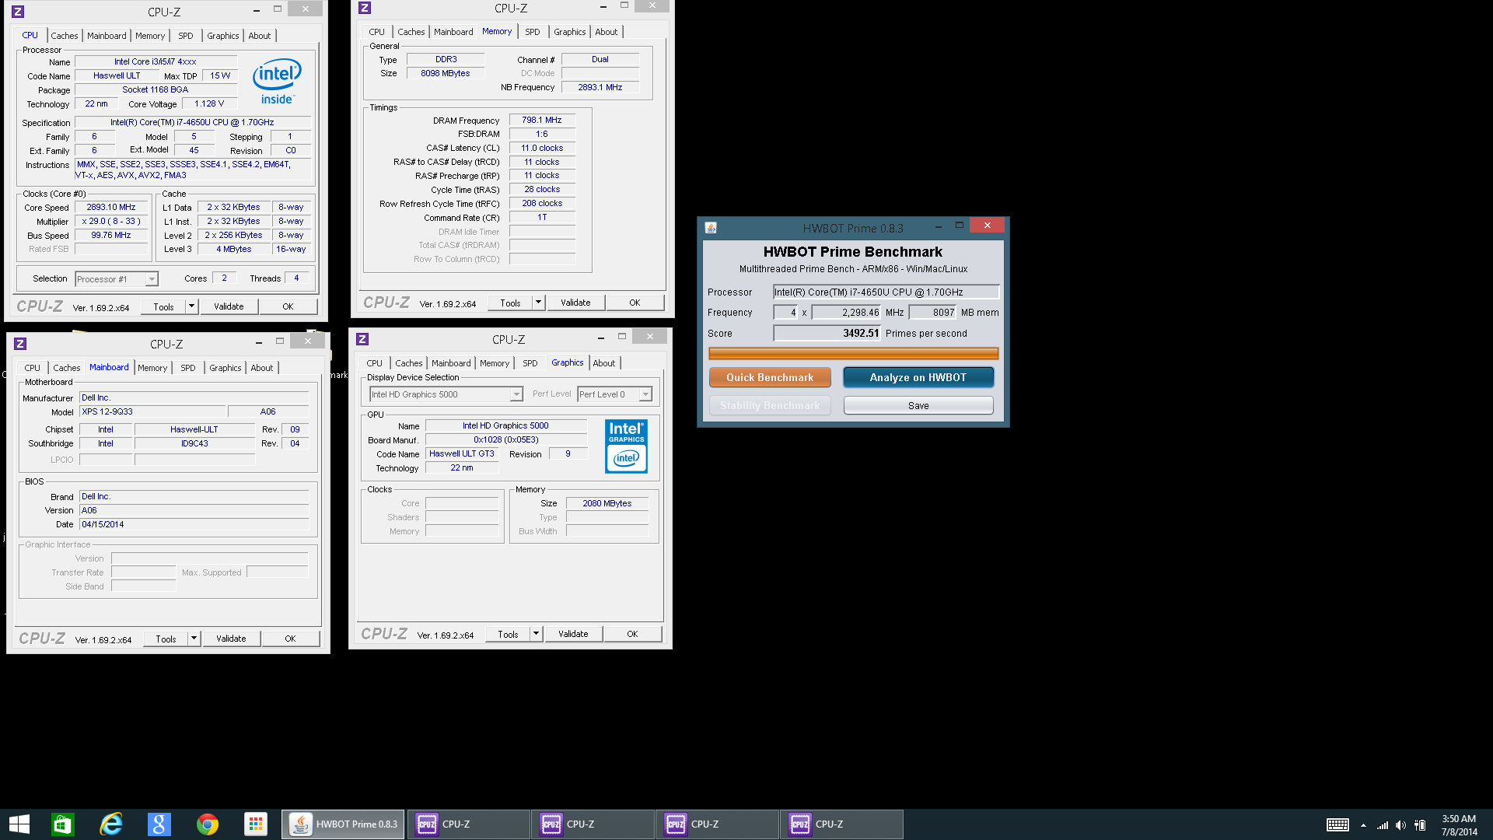Image resolution: width=1493 pixels, height=840 pixels.
Task: Launch Windows Store from taskbar
Action: [x=62, y=824]
